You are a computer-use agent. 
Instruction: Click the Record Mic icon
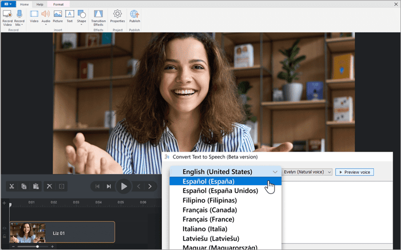(19, 14)
